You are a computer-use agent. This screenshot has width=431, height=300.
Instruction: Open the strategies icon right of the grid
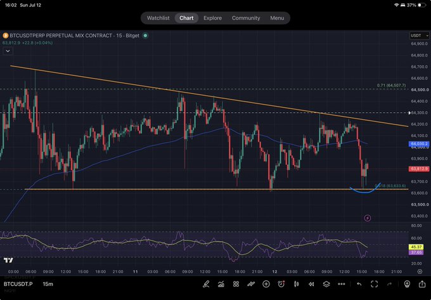click(x=251, y=284)
